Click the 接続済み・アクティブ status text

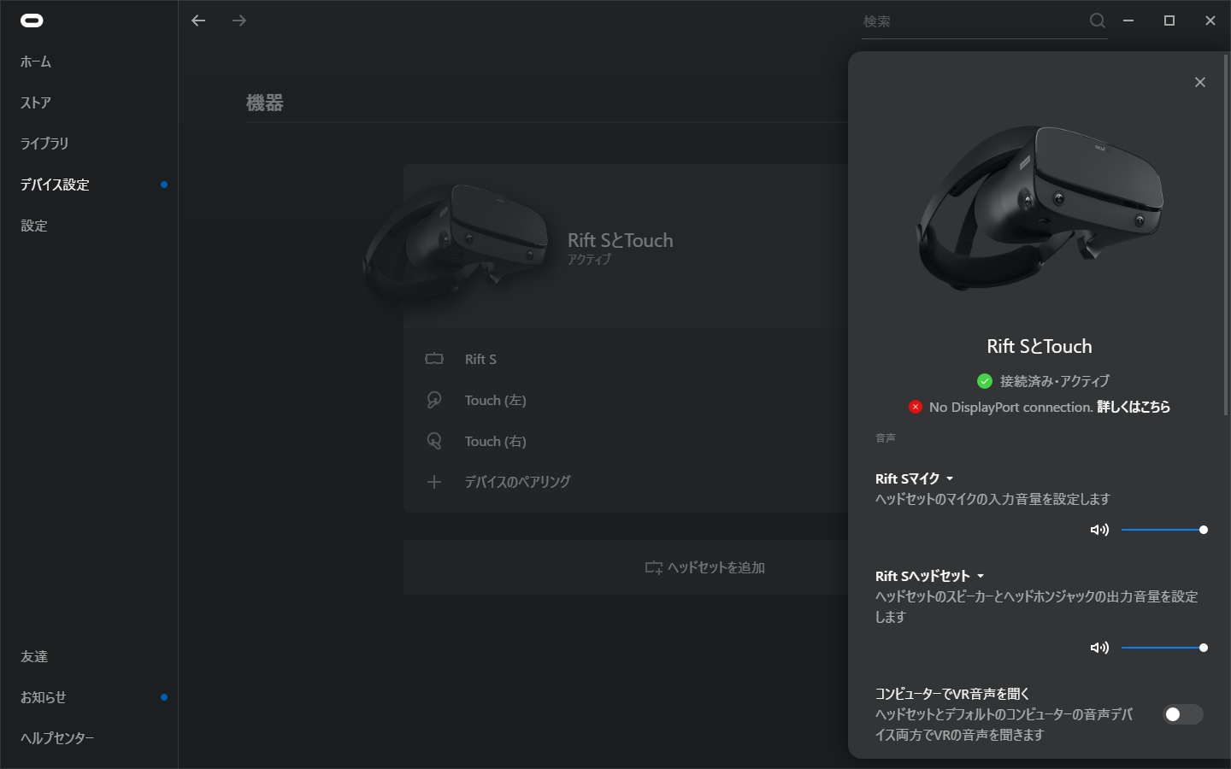click(1055, 381)
